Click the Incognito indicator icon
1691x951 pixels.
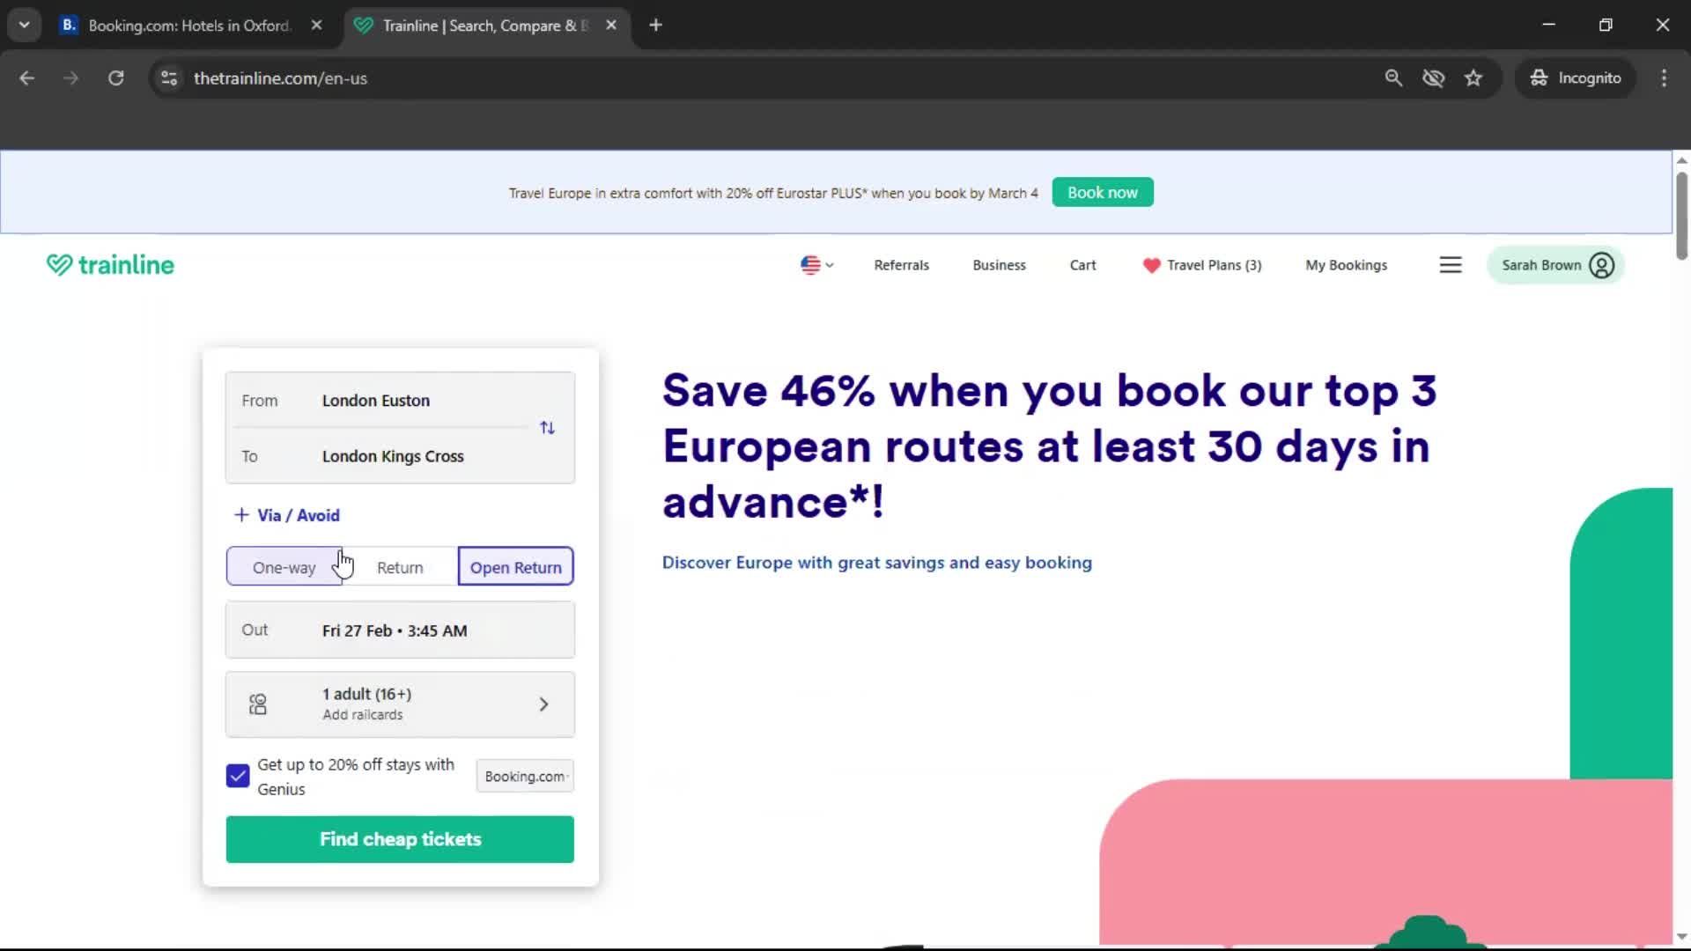click(x=1539, y=77)
